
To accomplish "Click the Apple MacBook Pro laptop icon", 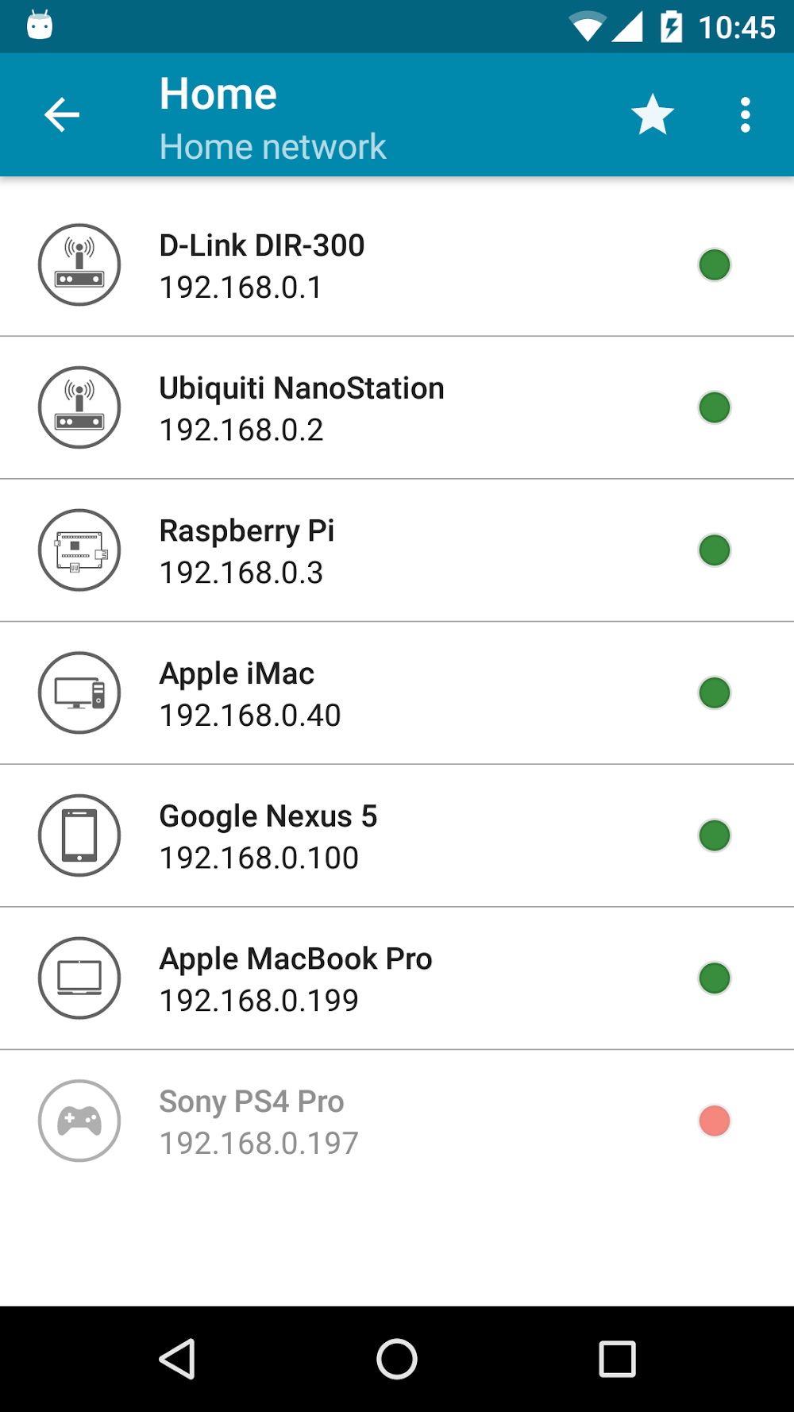I will pyautogui.click(x=79, y=978).
